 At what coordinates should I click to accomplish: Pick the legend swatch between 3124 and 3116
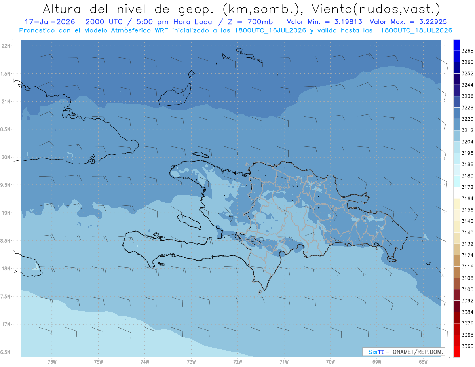click(x=456, y=261)
